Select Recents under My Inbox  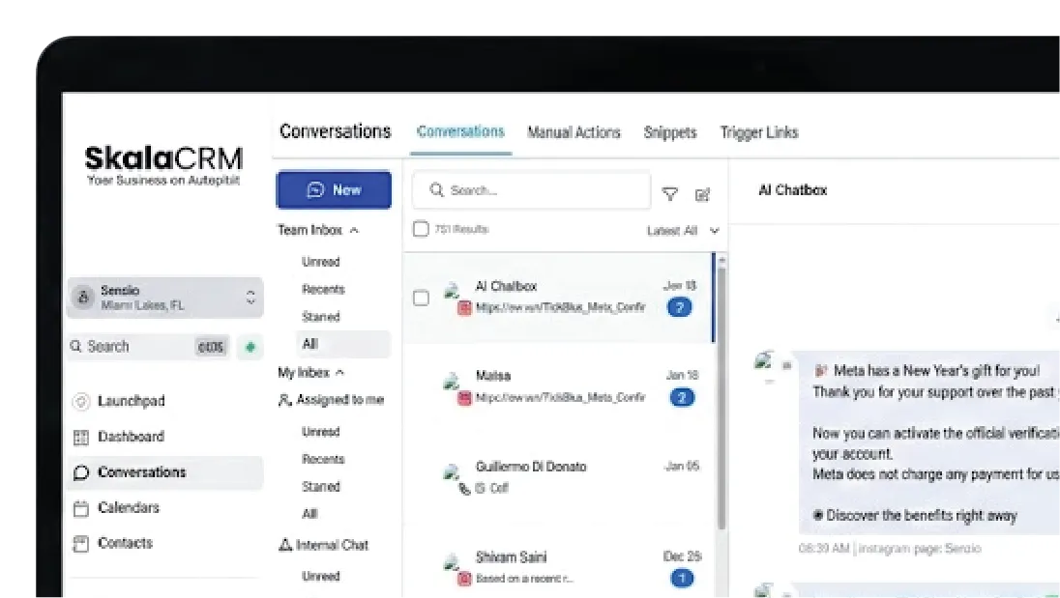pos(323,460)
